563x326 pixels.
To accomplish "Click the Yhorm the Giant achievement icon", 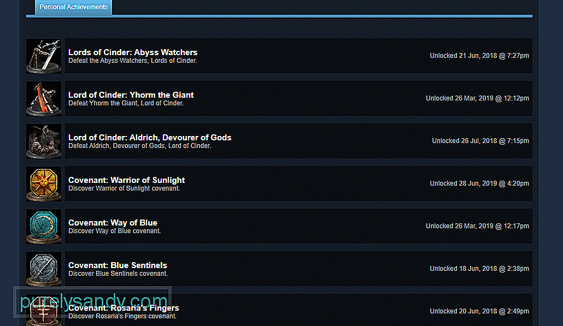I will 44,98.
